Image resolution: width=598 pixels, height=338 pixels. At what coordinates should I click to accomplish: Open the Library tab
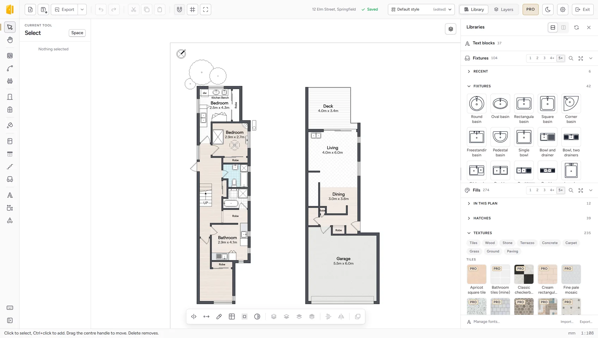click(x=474, y=10)
